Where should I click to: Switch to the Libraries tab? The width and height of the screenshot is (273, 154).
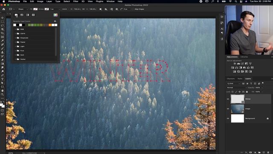pos(244,57)
